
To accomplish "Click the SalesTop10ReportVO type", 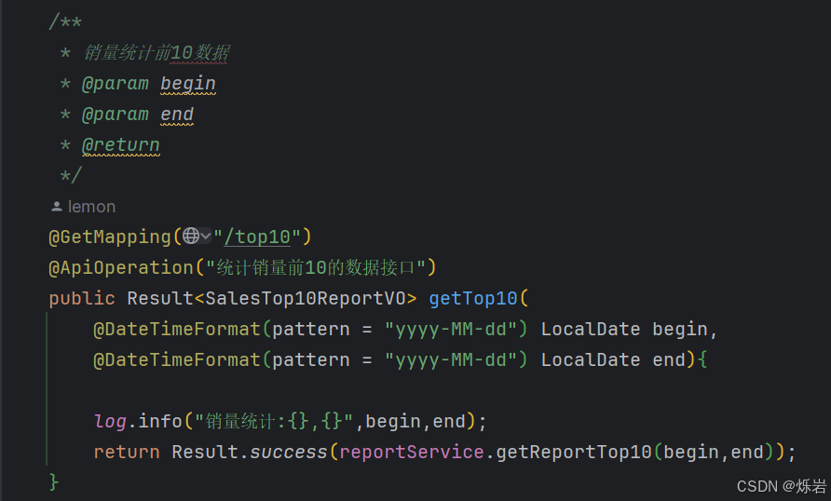I will click(306, 298).
